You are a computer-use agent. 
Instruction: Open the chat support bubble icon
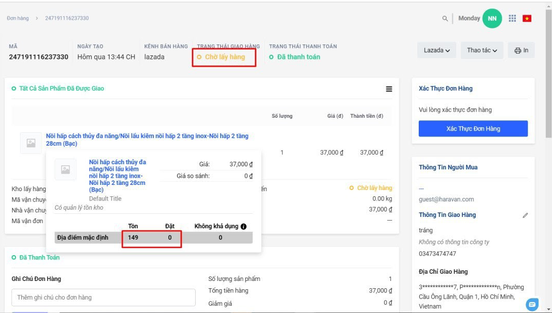click(532, 304)
